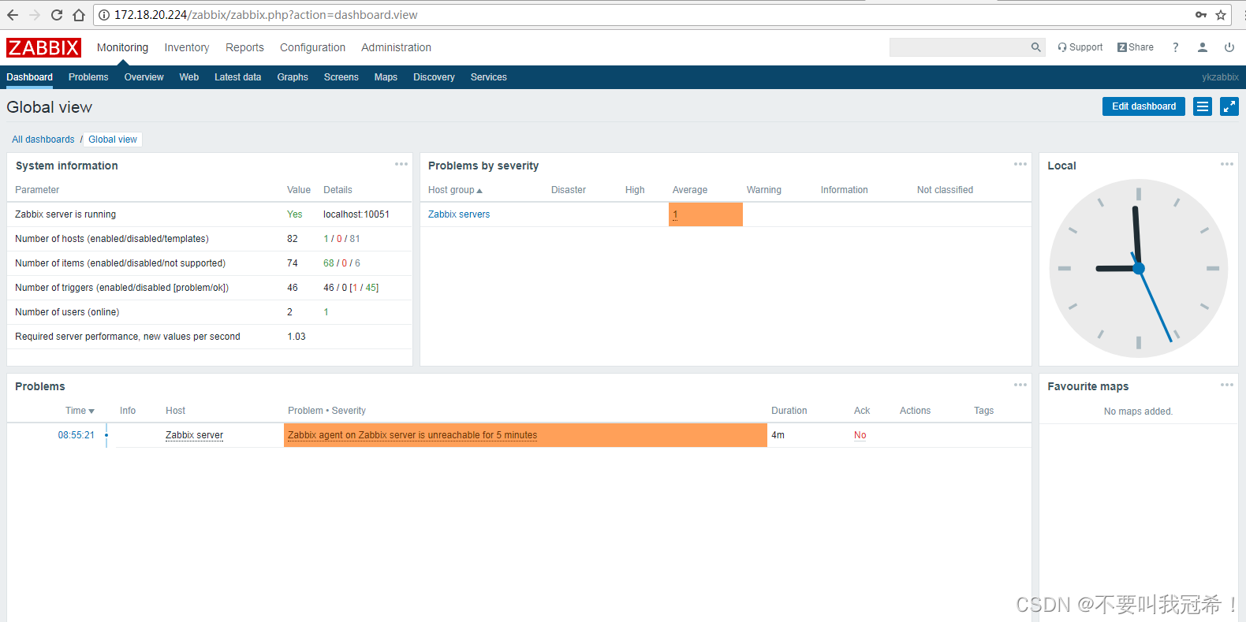The image size is (1246, 622).
Task: Click the Local analog clock
Action: (1139, 268)
